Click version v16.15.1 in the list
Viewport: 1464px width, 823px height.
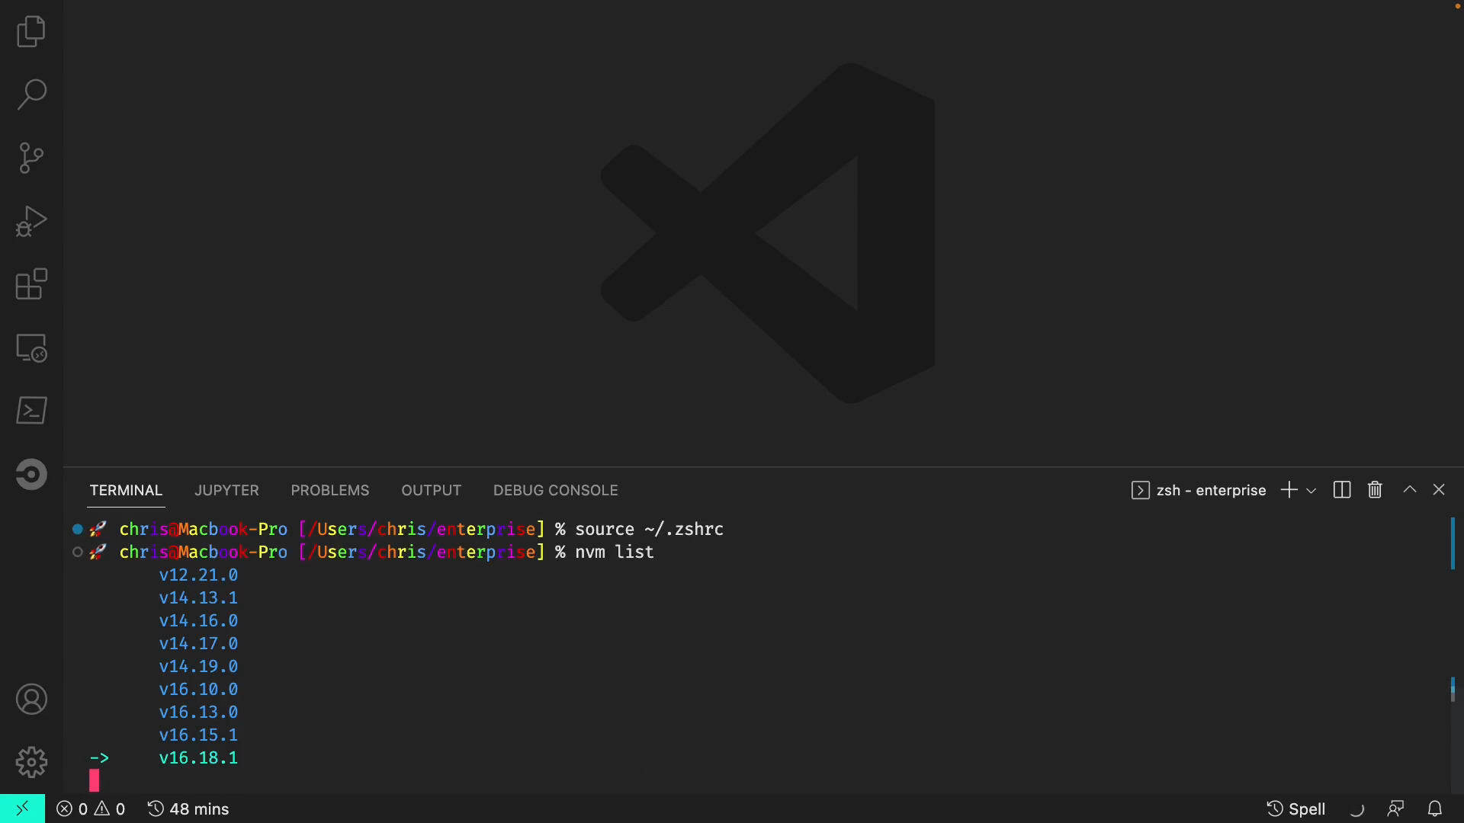point(198,735)
